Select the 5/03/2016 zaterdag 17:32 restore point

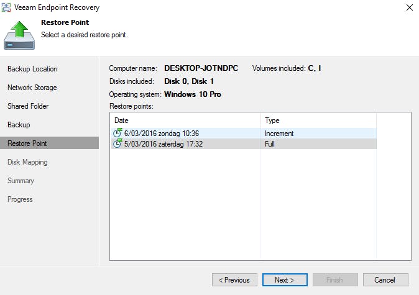pyautogui.click(x=244, y=144)
